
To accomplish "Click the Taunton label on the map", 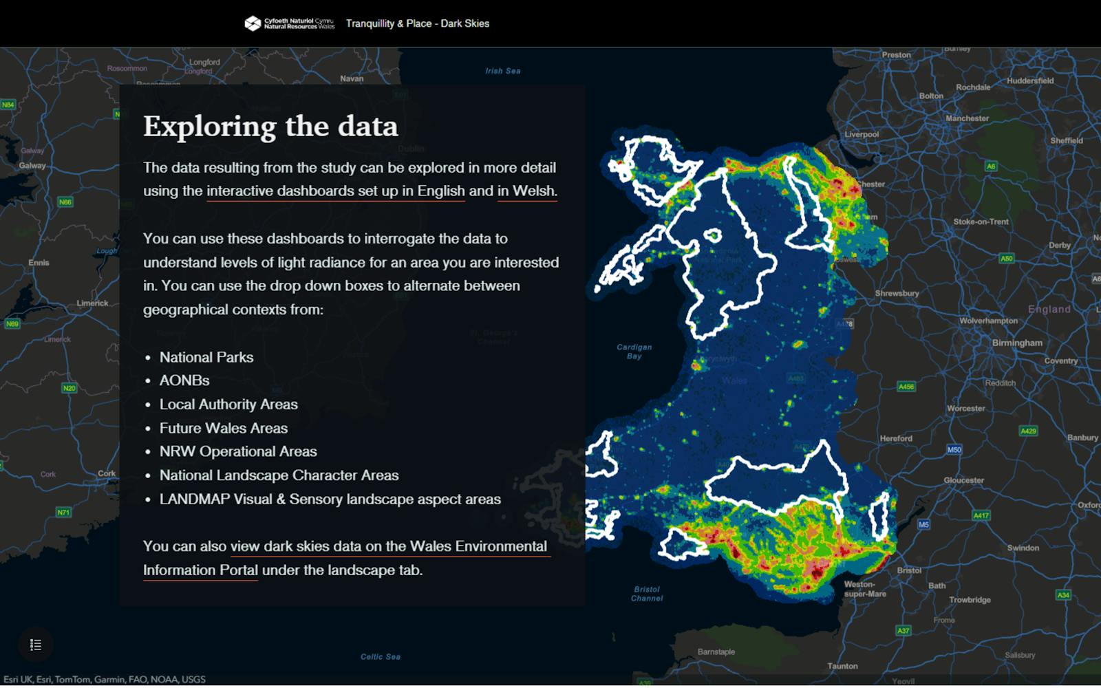I will [842, 666].
